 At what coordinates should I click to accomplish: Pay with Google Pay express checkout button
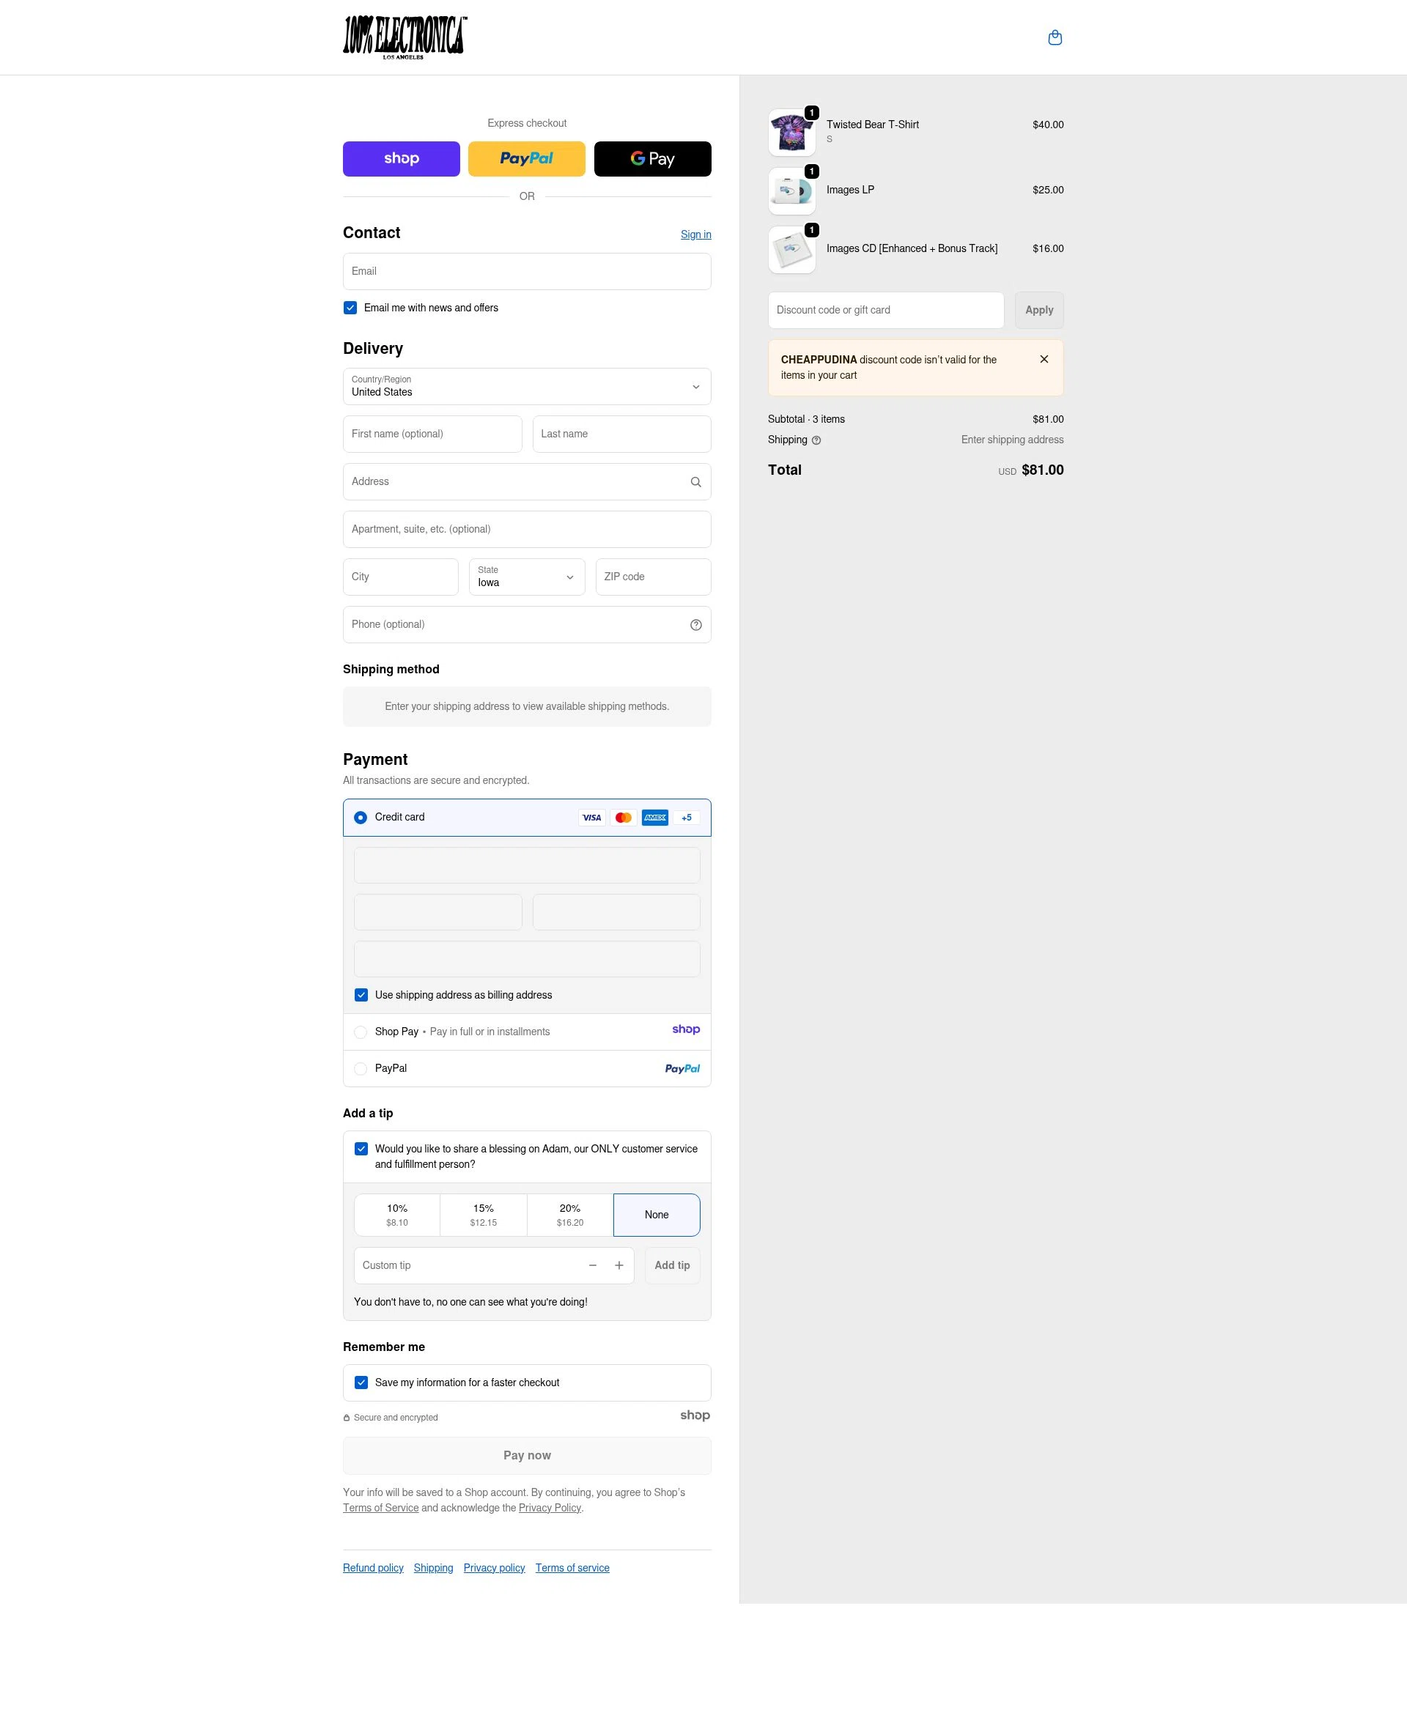coord(652,158)
